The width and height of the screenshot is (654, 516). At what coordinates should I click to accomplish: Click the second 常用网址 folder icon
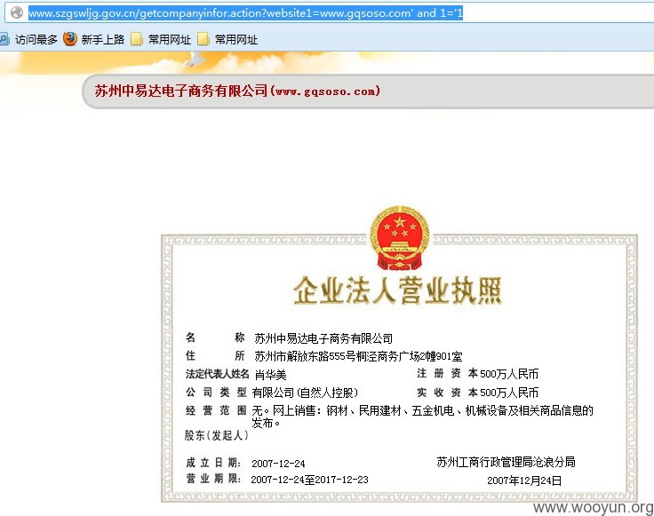click(203, 39)
